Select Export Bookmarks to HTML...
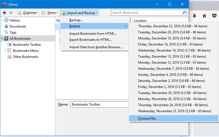 [x=90, y=40]
